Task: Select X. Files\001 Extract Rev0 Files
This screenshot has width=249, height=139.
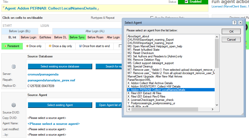Action: (171, 97)
